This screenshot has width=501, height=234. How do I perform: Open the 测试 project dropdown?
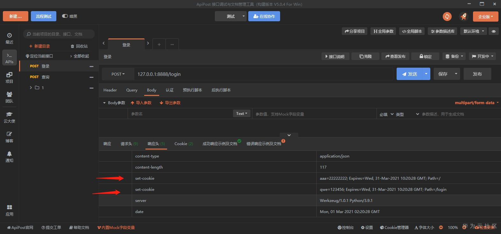click(231, 16)
